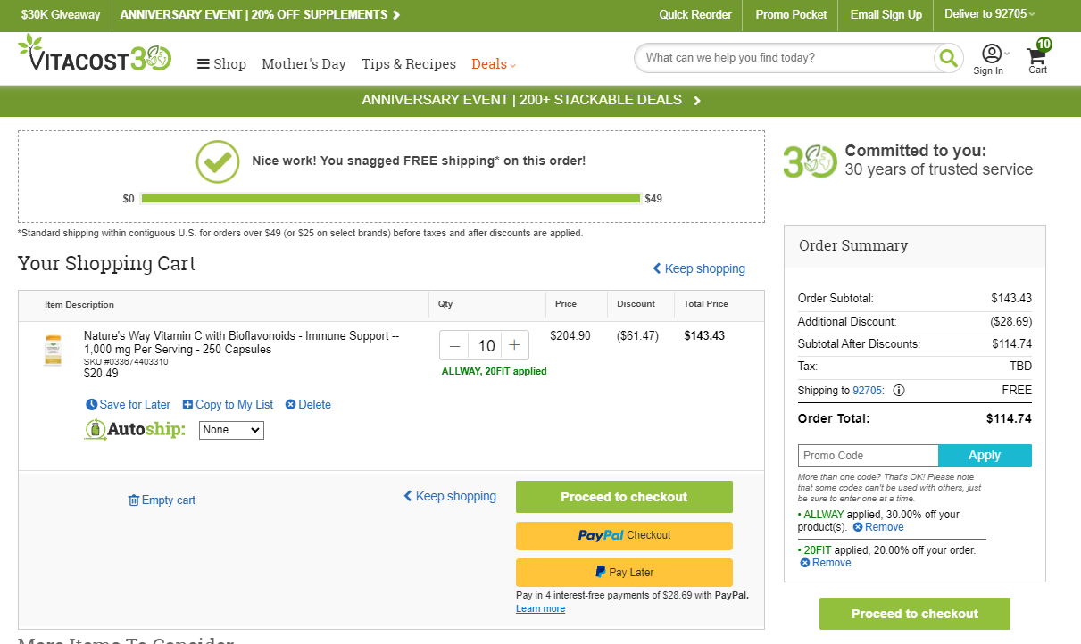Open the Shop hamburger menu

tap(221, 64)
